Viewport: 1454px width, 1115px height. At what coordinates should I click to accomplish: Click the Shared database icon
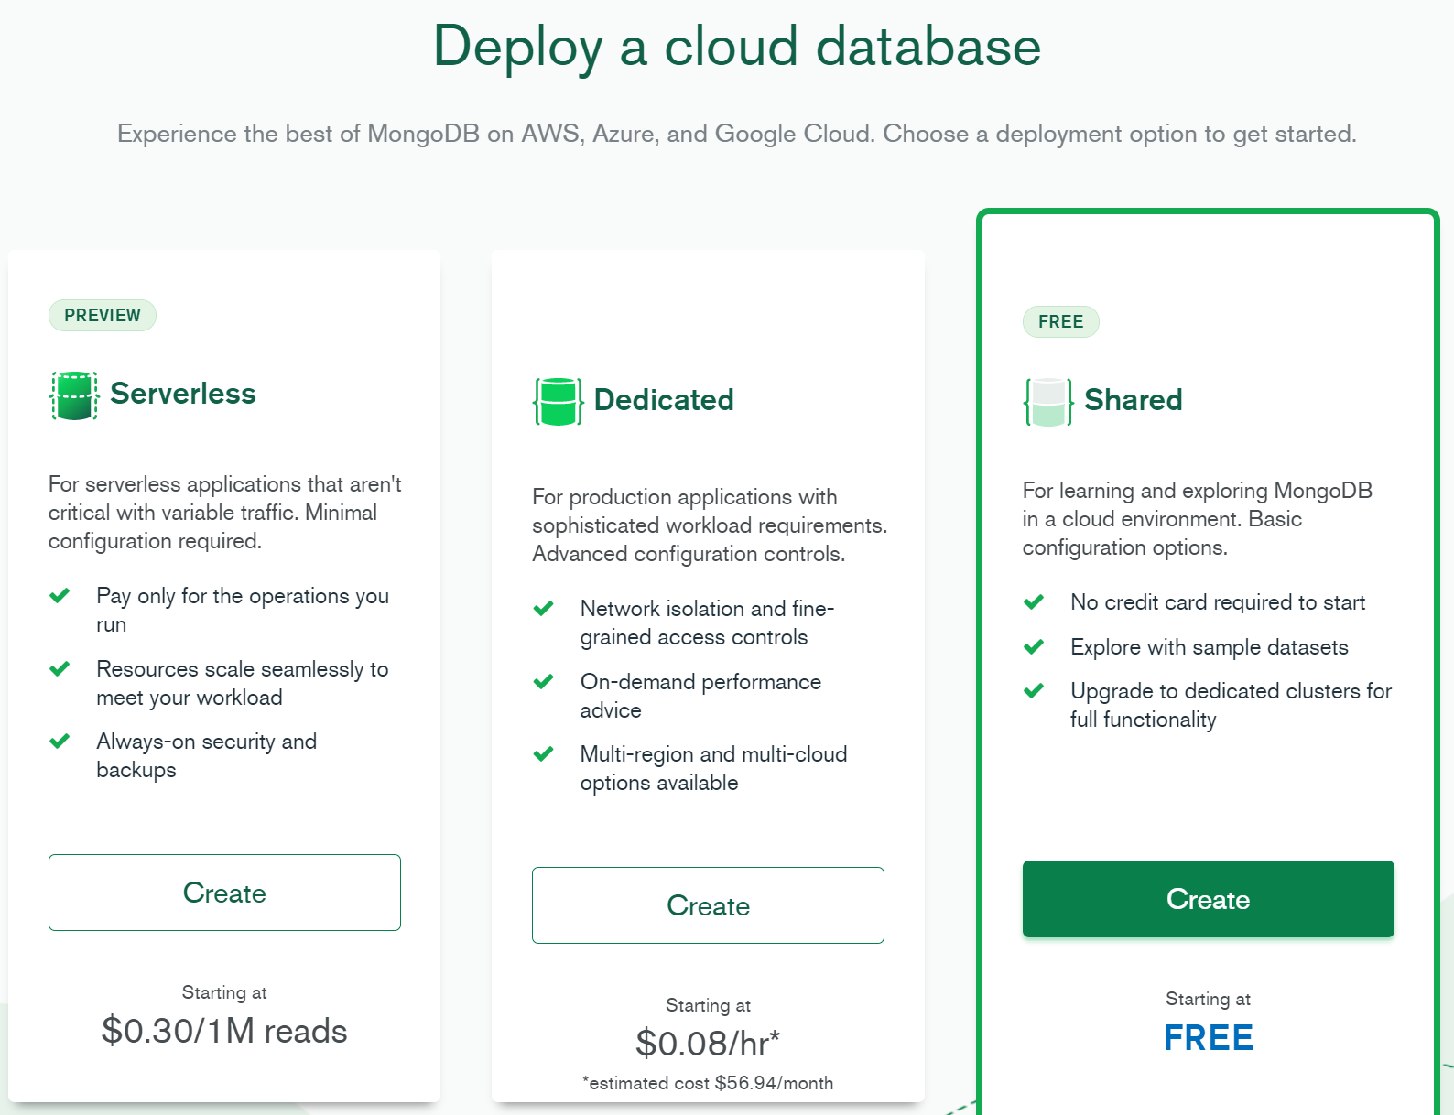coord(1048,401)
